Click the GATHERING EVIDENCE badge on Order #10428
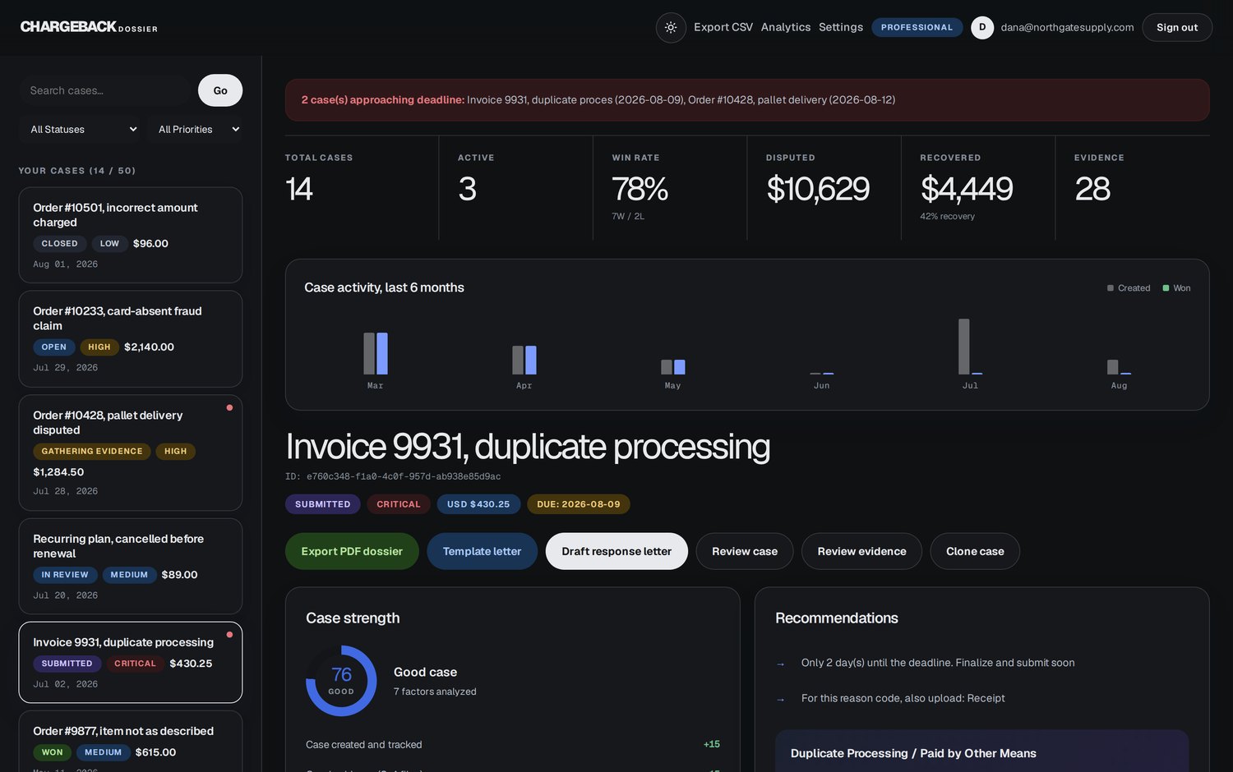 (92, 451)
